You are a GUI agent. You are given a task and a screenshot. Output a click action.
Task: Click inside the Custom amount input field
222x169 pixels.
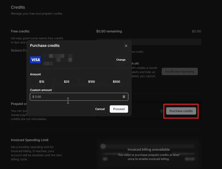[72, 97]
